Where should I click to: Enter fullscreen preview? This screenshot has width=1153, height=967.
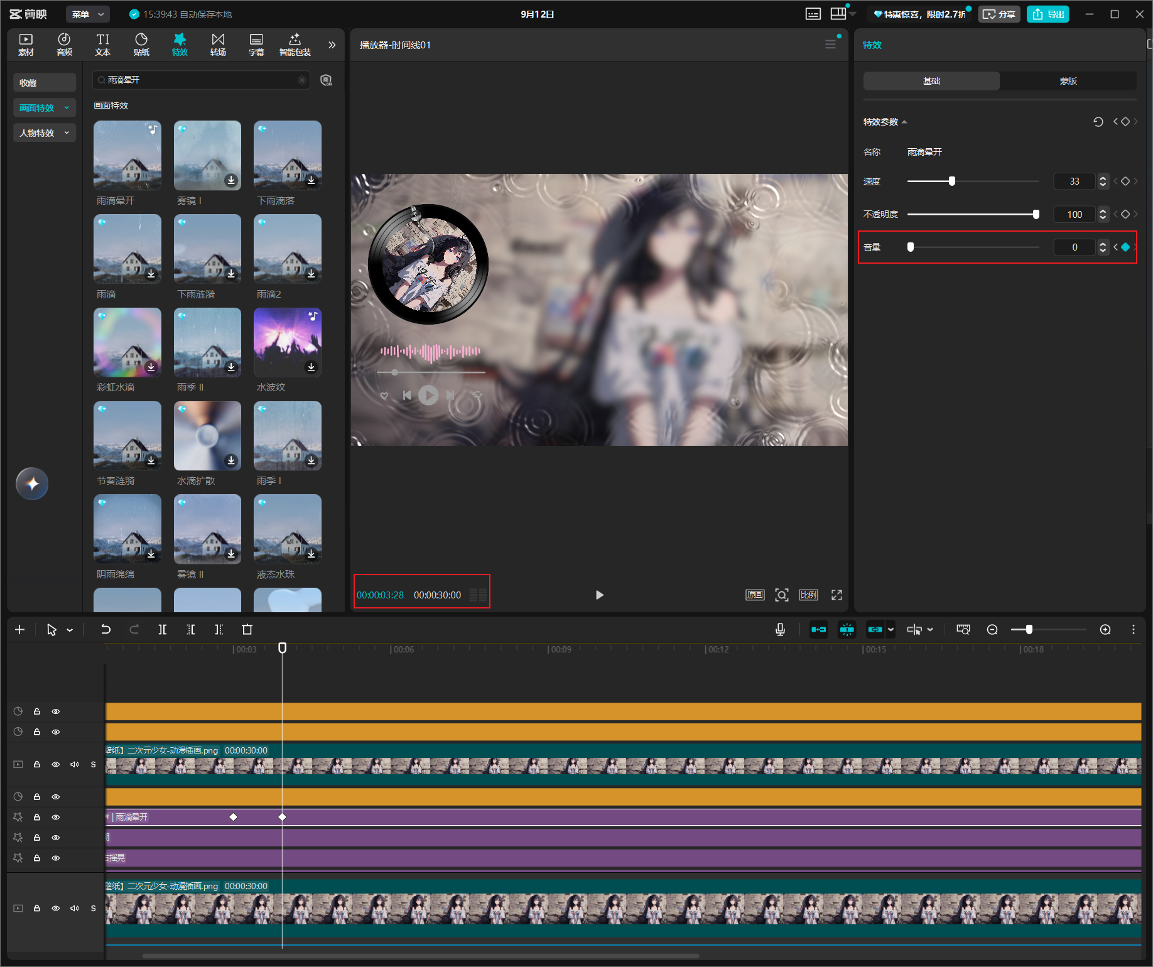point(836,595)
